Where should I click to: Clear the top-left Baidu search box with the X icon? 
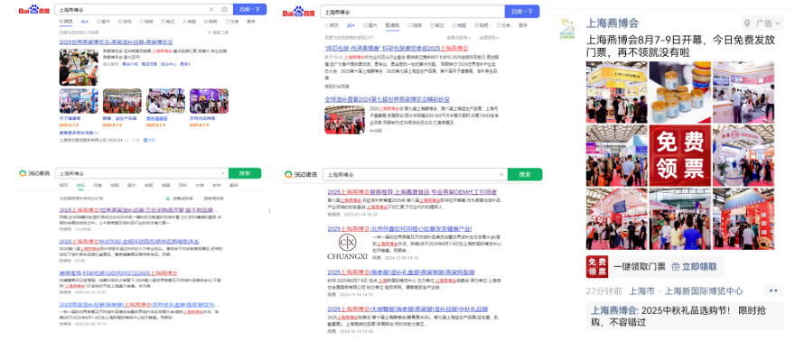click(x=211, y=10)
